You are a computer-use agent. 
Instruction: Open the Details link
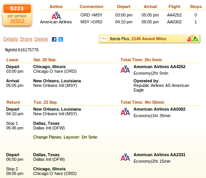[11, 39]
